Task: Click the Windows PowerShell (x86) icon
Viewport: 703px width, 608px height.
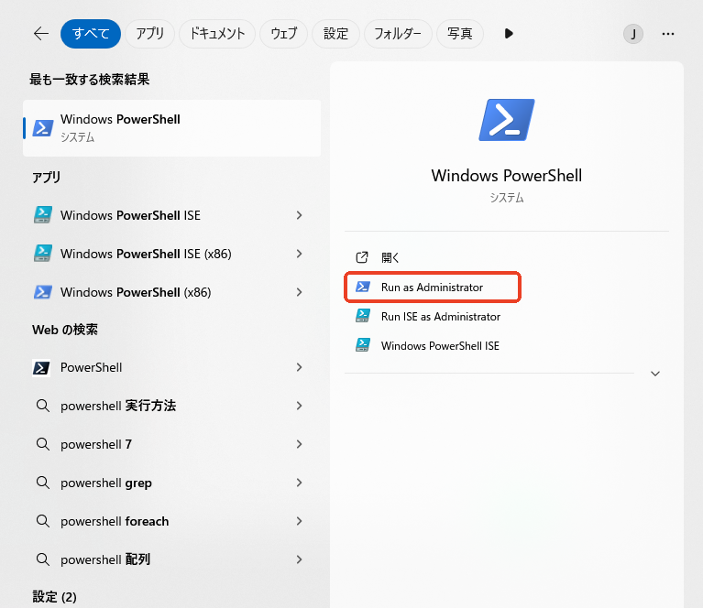Action: pyautogui.click(x=43, y=292)
